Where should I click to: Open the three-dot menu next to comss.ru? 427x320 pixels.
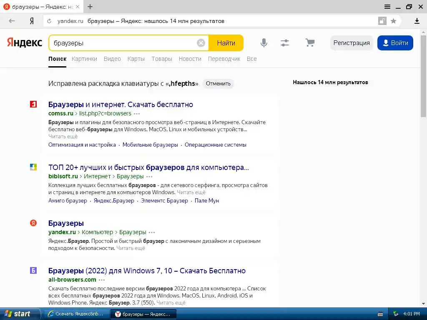click(x=137, y=114)
